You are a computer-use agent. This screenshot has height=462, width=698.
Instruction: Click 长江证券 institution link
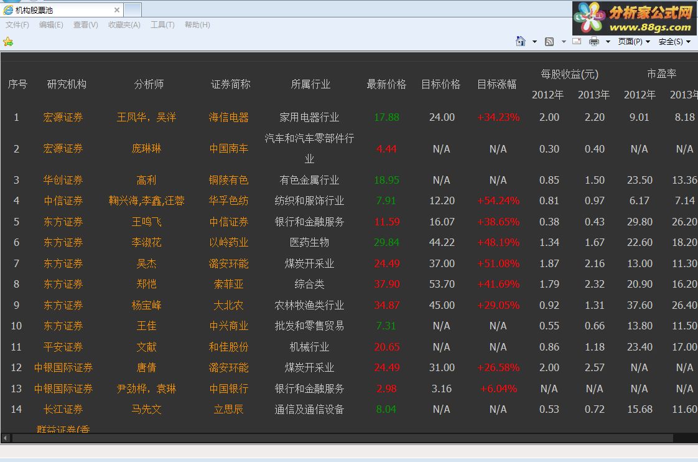pos(63,409)
